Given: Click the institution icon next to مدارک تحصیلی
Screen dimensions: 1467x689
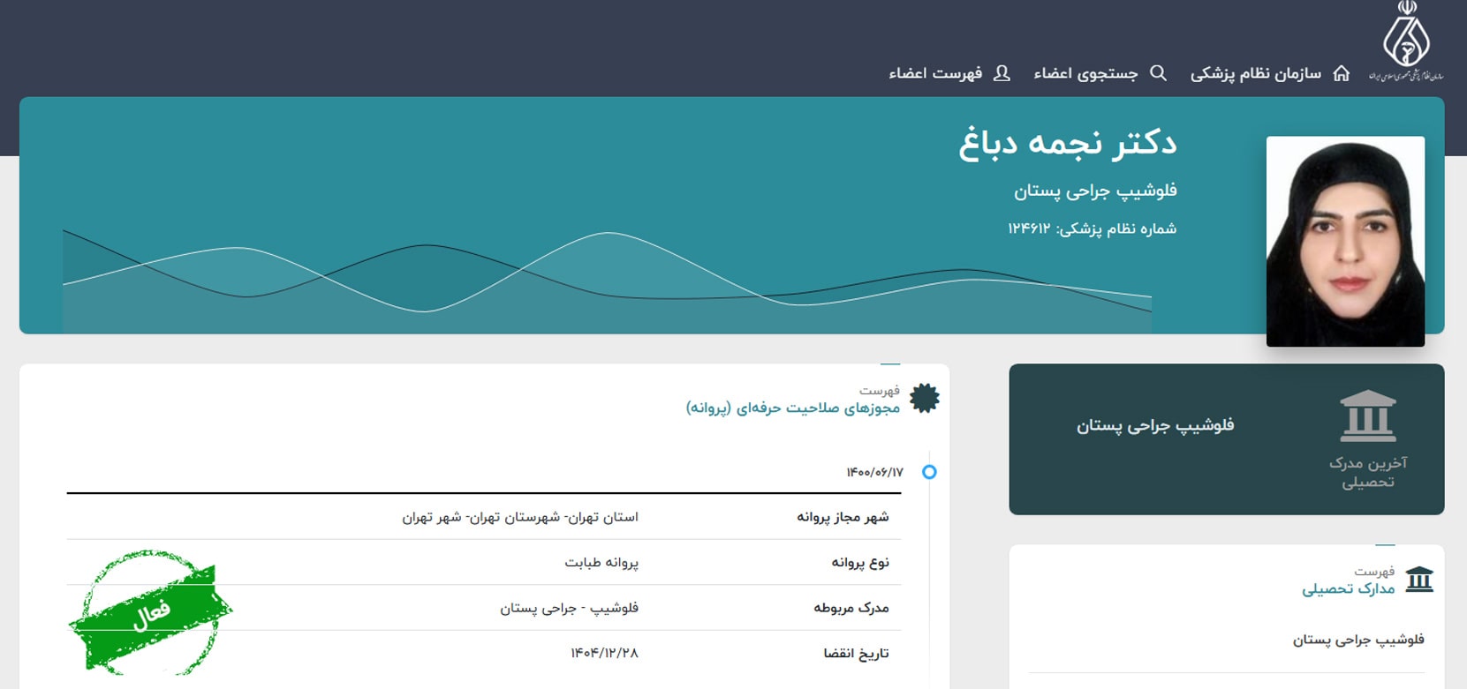Looking at the screenshot, I should 1418,580.
